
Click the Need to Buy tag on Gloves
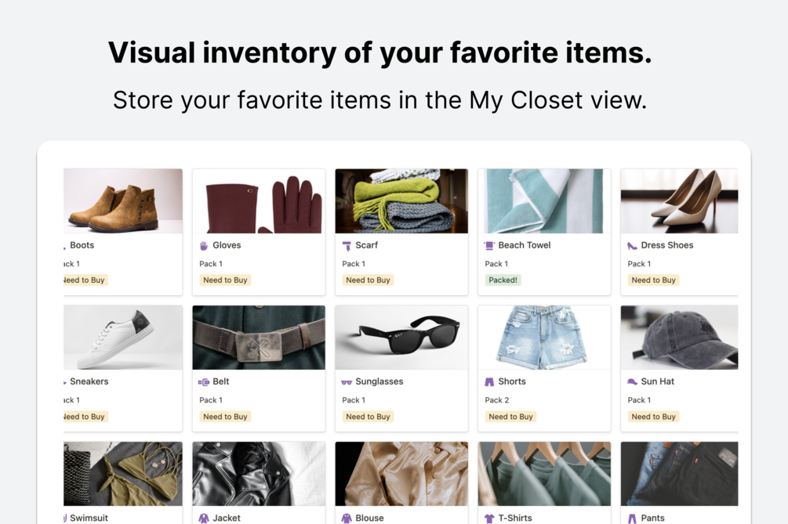tap(225, 280)
